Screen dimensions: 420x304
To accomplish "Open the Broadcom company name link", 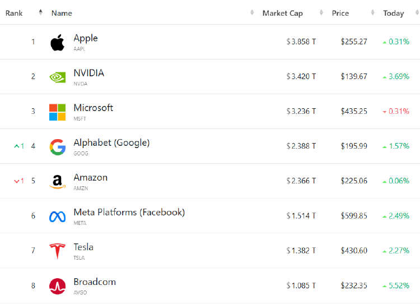I will coord(95,282).
